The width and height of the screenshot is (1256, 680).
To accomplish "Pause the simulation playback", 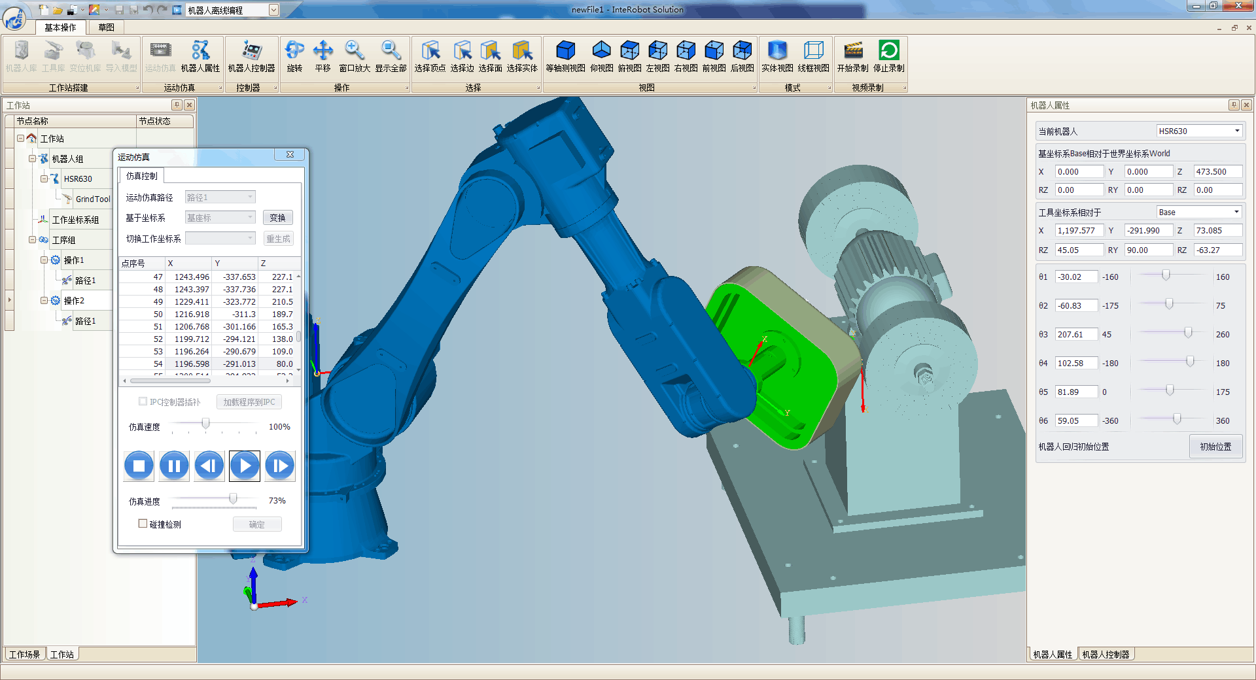I will tap(174, 466).
